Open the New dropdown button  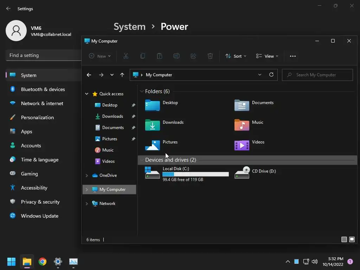pos(100,56)
